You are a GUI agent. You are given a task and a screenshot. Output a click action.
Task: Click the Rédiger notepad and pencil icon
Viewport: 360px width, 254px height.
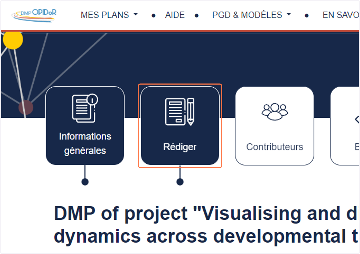180,112
